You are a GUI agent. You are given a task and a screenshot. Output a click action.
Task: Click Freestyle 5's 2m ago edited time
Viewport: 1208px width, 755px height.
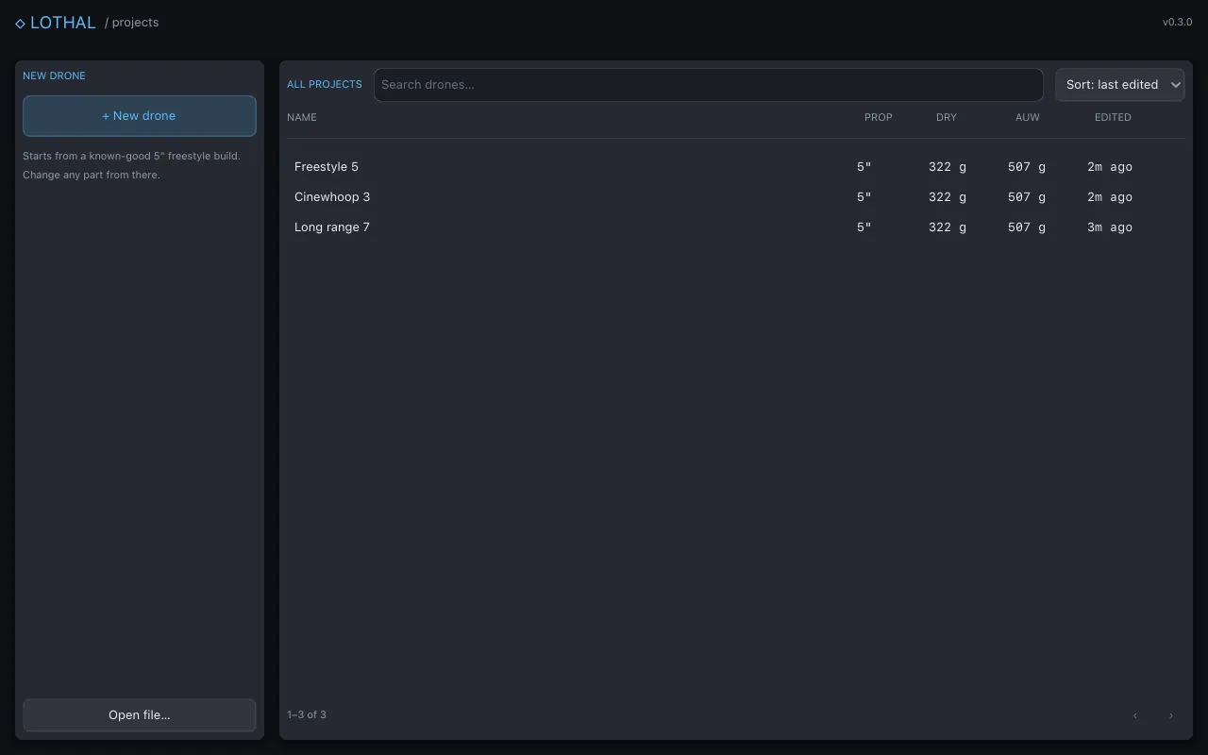[x=1110, y=167]
